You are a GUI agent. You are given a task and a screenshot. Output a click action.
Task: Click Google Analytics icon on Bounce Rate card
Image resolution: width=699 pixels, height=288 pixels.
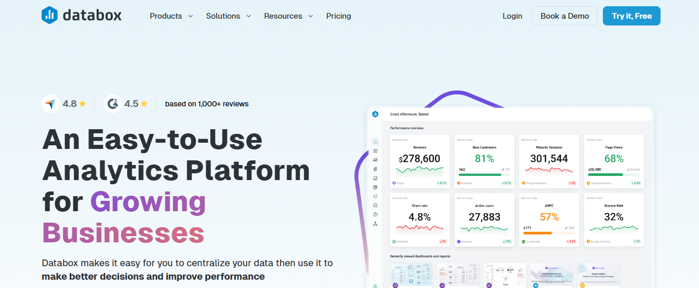point(589,242)
